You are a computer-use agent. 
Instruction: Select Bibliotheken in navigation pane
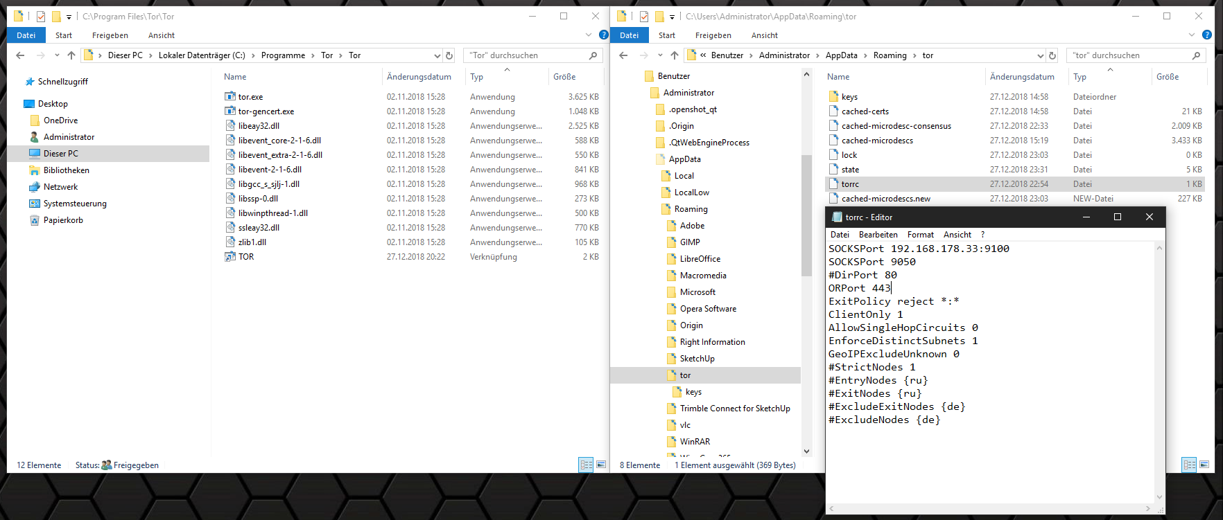tap(66, 170)
